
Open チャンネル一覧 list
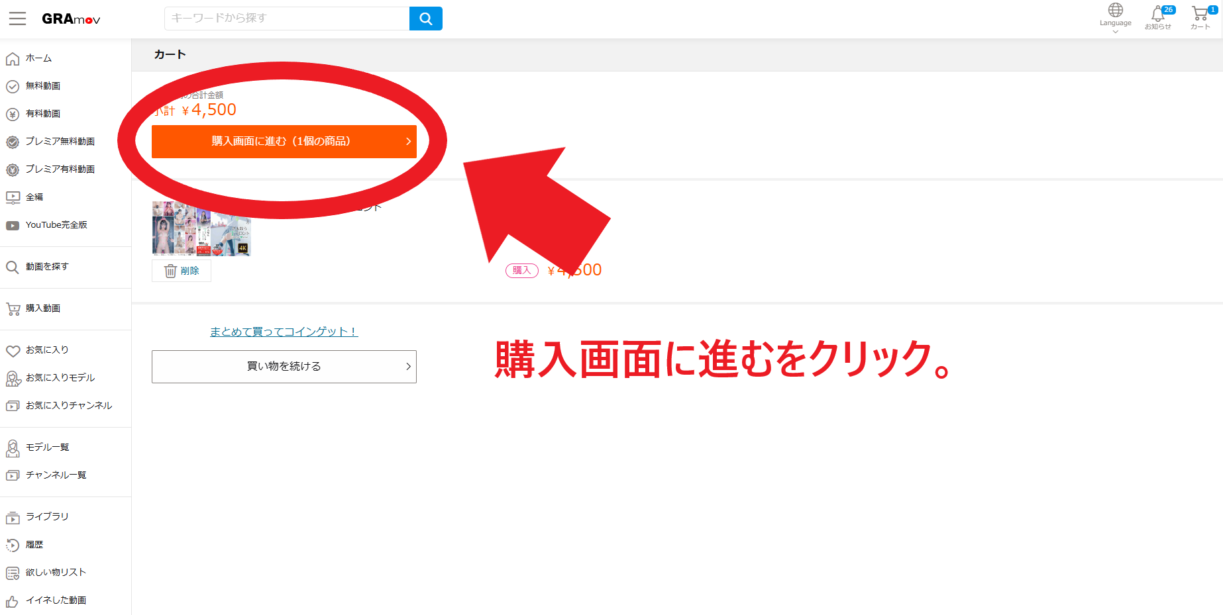pos(56,475)
